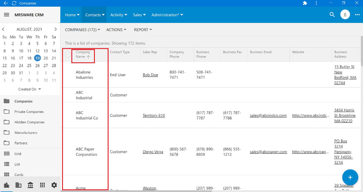Click sales@abcindco.com email link
Screen dimensions: 363x192
pyautogui.click(x=268, y=115)
